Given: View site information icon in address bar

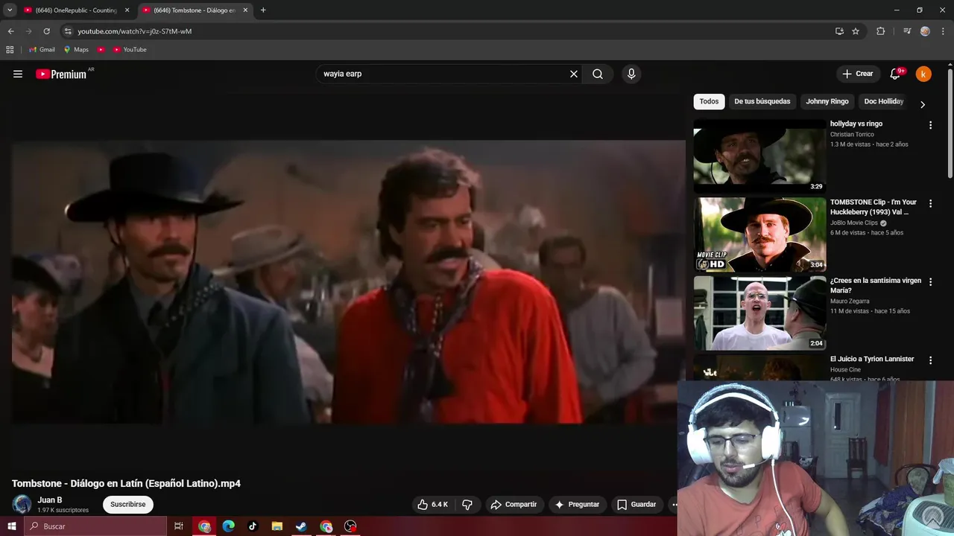Looking at the screenshot, I should (68, 31).
